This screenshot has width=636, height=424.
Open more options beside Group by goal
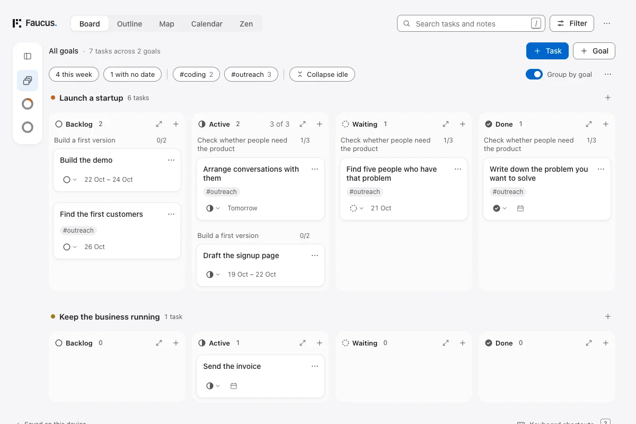coord(608,74)
